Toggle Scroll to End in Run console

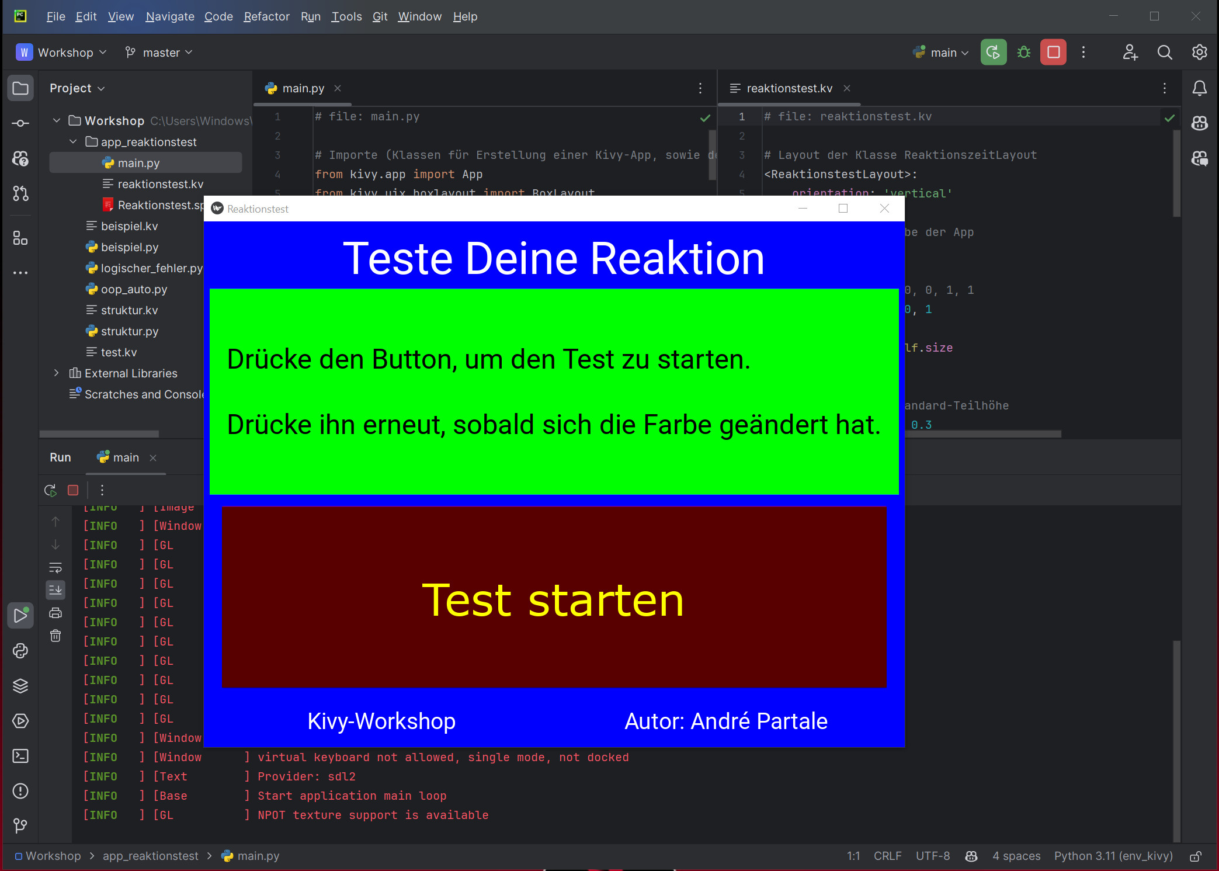tap(55, 590)
